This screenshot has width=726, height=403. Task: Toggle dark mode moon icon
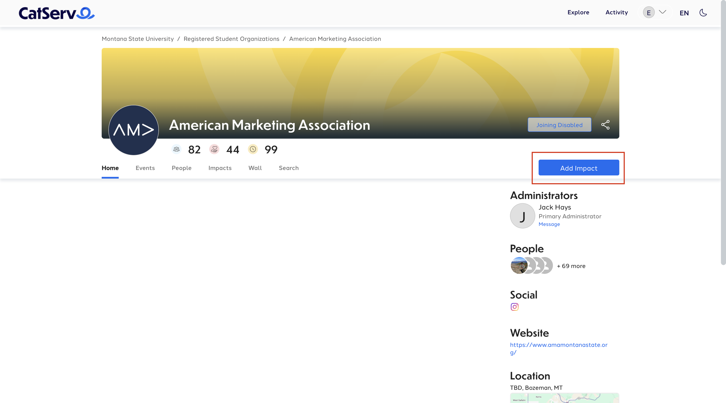point(703,13)
